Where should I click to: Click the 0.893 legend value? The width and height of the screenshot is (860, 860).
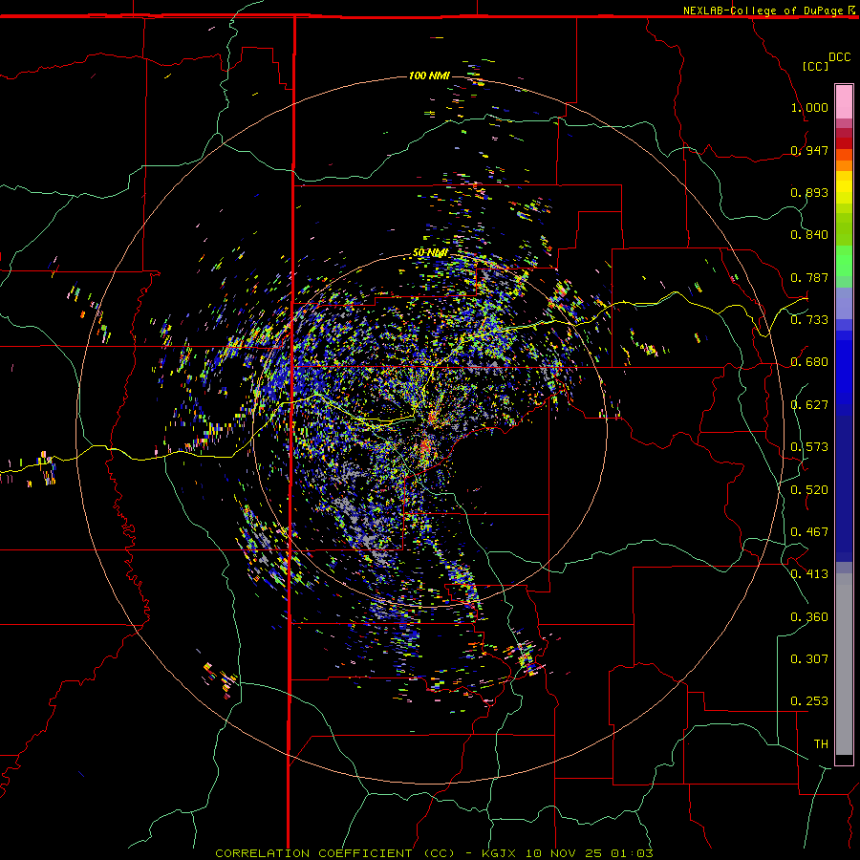click(x=809, y=192)
